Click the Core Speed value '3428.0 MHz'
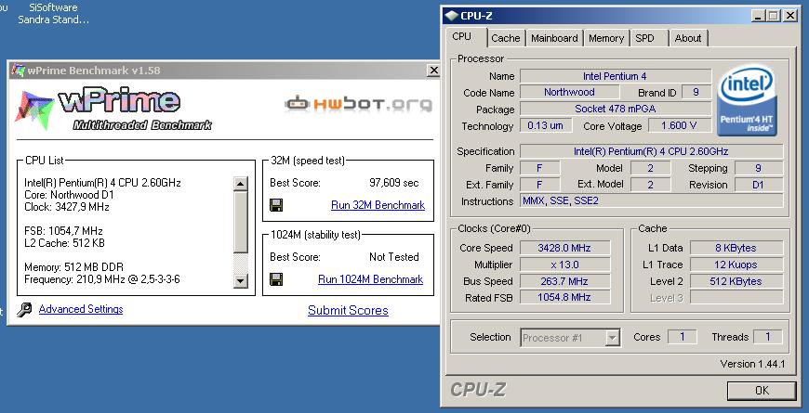Screen dimensions: 809x413 point(564,248)
